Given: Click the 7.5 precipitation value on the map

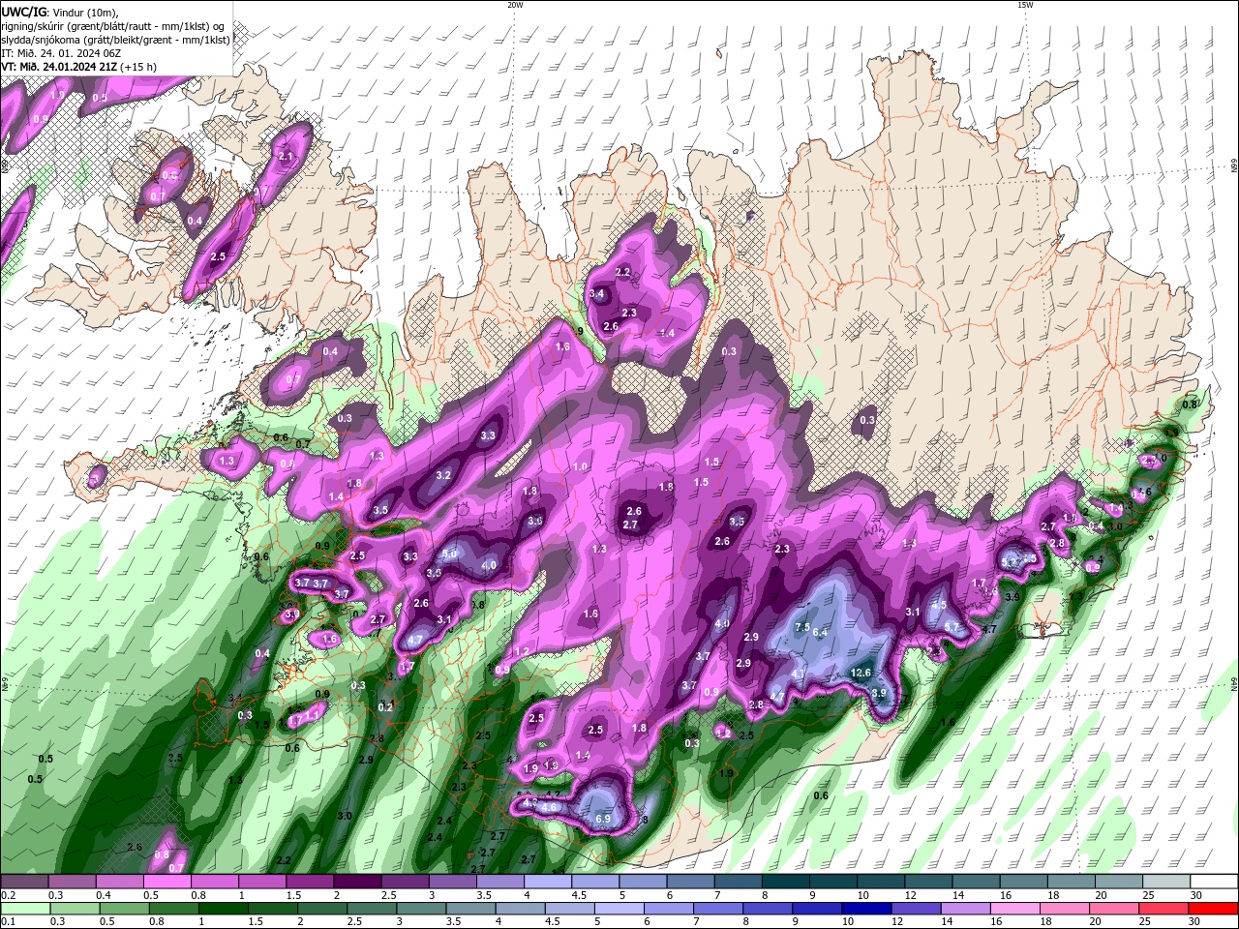Looking at the screenshot, I should pyautogui.click(x=802, y=627).
